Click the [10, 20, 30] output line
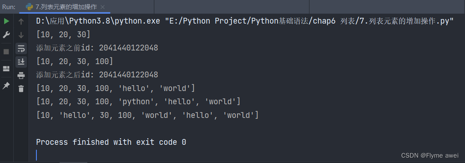Viewport: 465px width, 163px height. 63,35
